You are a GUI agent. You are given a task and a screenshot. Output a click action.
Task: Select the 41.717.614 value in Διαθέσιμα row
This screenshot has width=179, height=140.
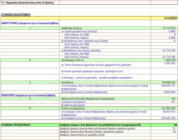[x=169, y=28]
